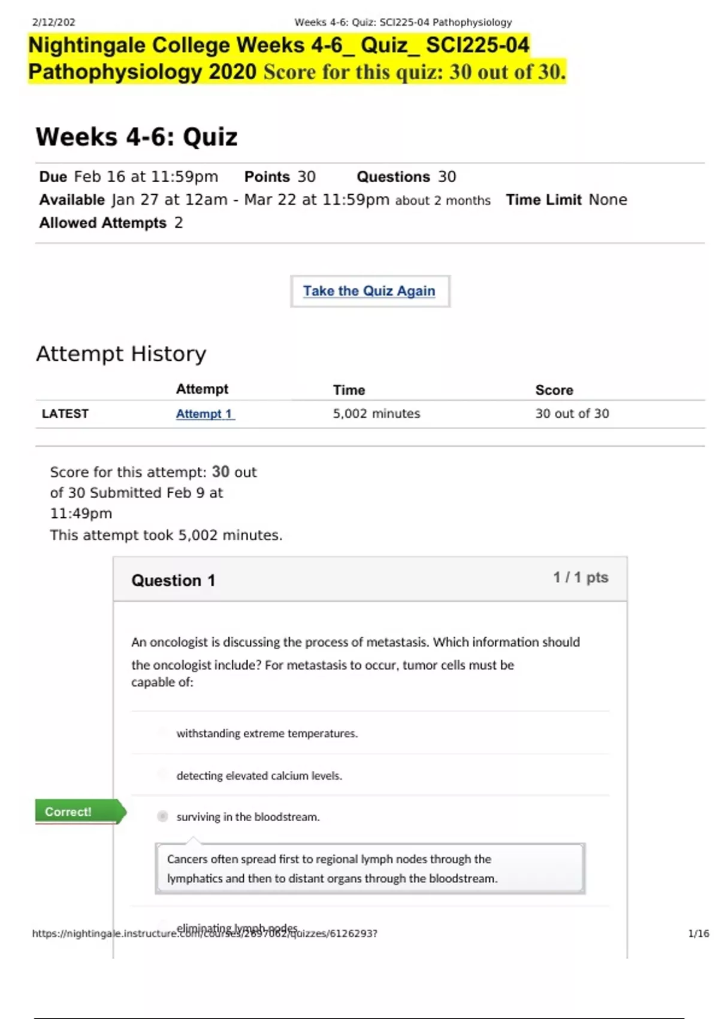Click the Weeks 4-6: Quiz heading
719x1019 pixels.
click(x=137, y=137)
